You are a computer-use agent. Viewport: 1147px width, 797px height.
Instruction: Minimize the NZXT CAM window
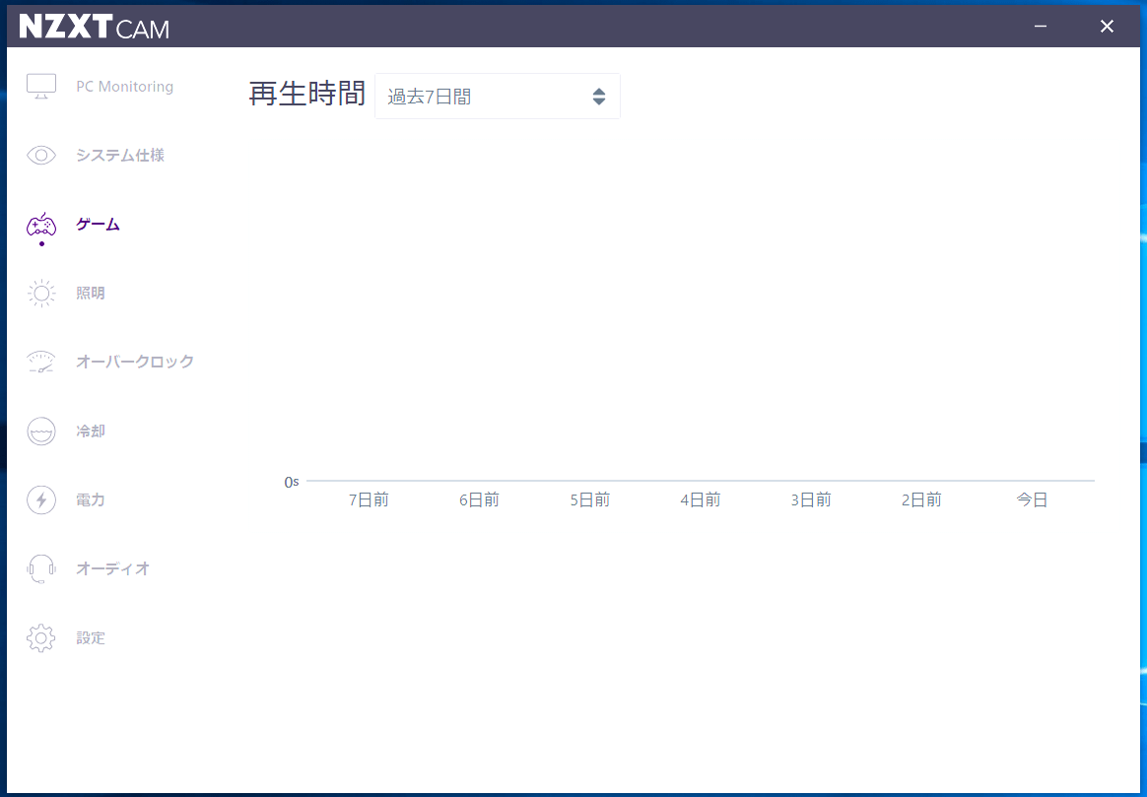[x=1041, y=27]
